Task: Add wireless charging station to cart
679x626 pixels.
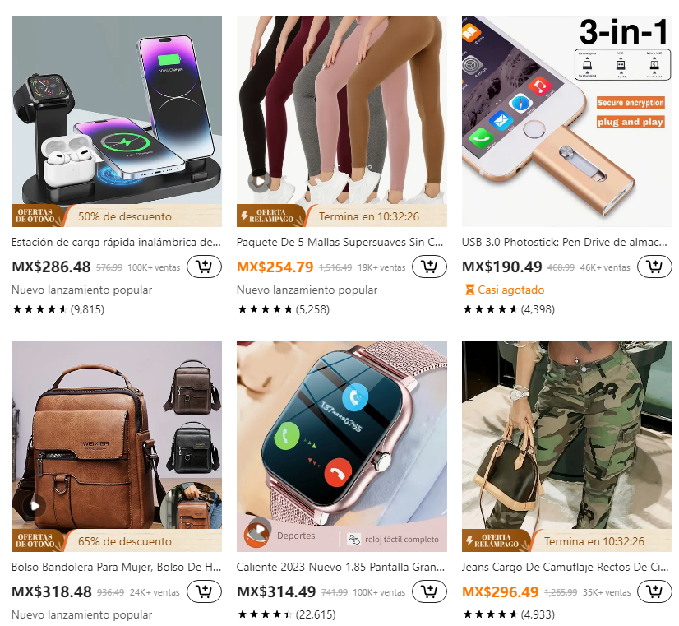Action: tap(204, 267)
